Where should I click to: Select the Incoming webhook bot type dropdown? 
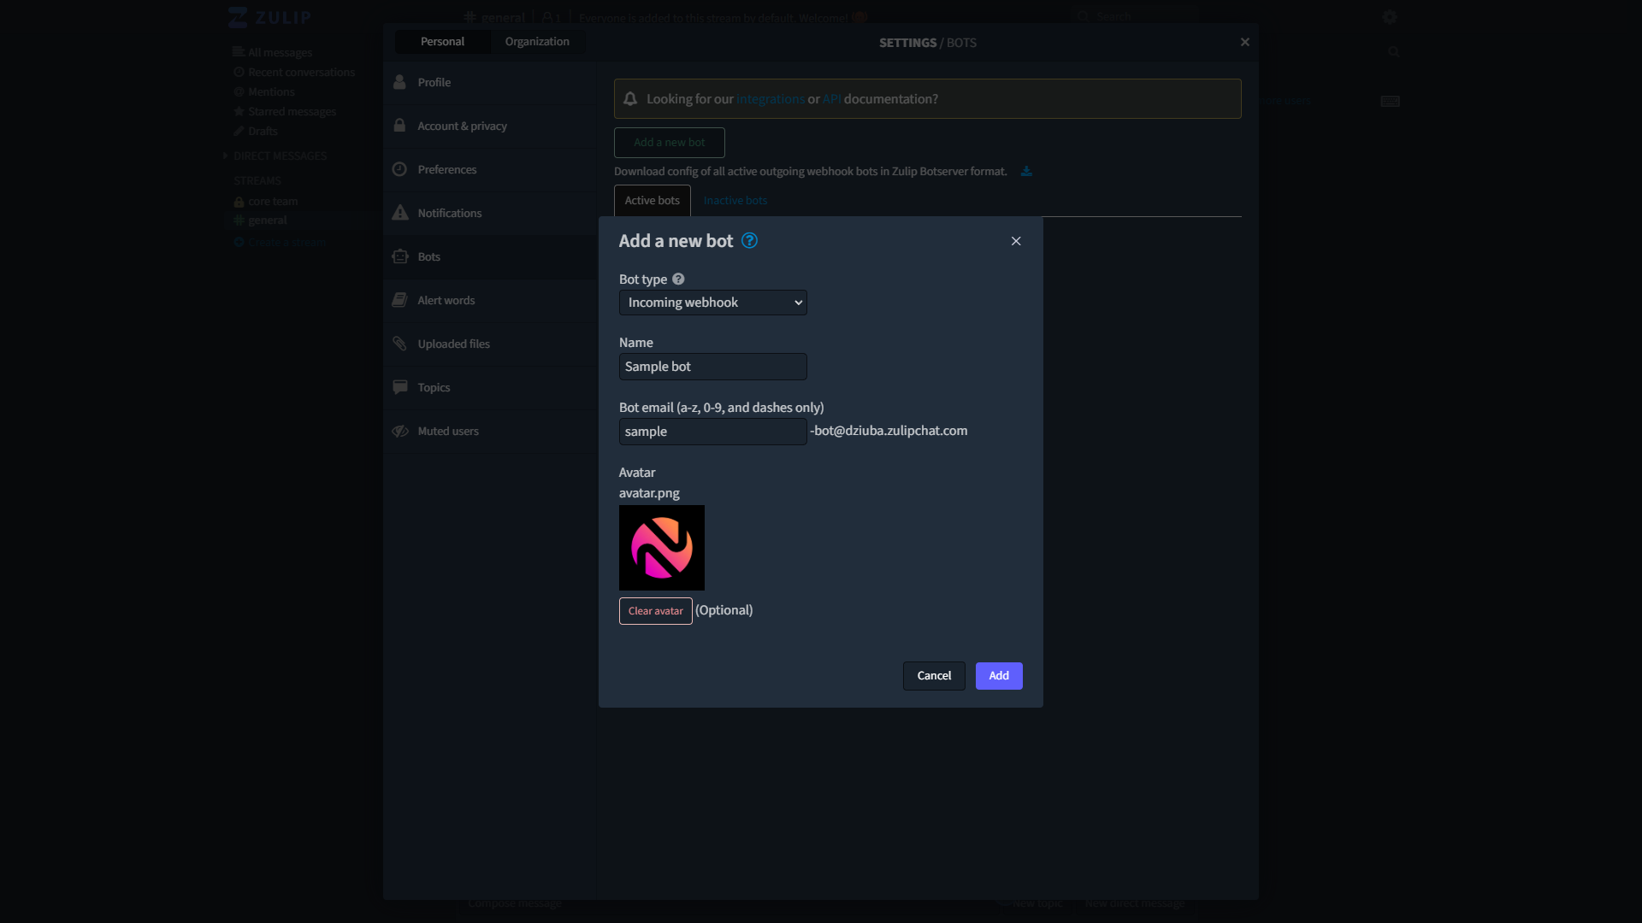click(712, 302)
